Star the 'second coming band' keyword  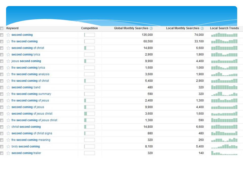click(x=8, y=87)
